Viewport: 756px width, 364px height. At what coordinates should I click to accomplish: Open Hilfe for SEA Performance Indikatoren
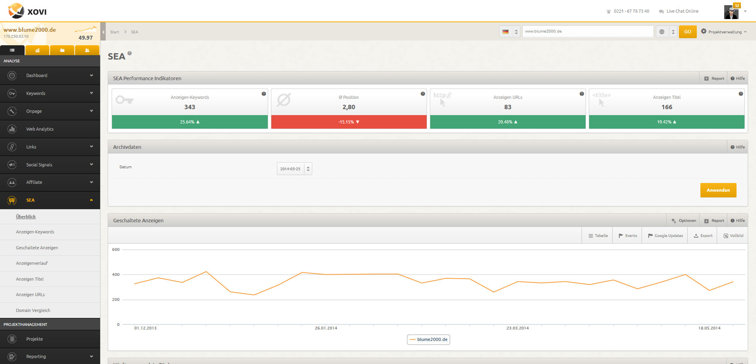[738, 78]
